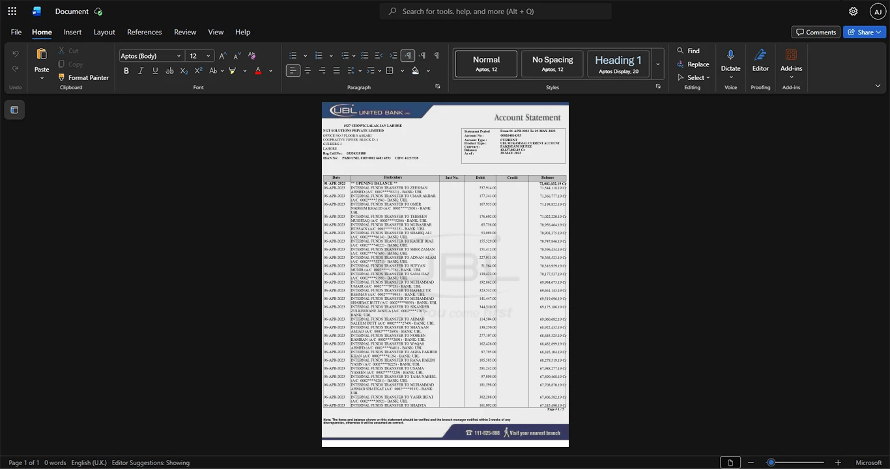This screenshot has height=469, width=890.
Task: Toggle underline formatting
Action: (x=155, y=71)
